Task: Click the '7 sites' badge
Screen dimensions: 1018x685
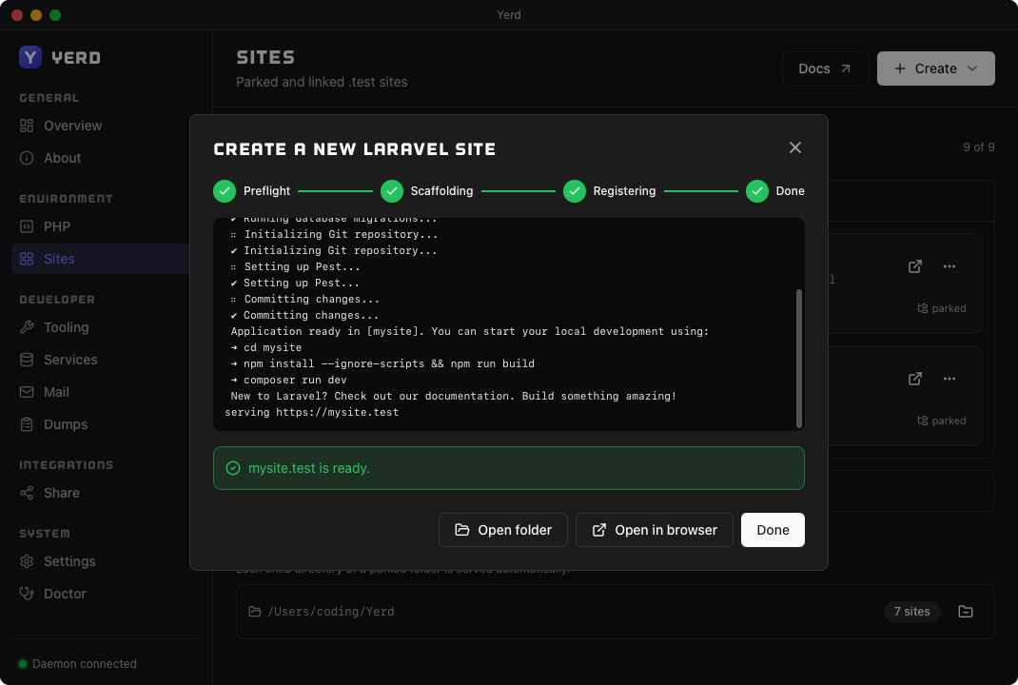Action: (911, 612)
